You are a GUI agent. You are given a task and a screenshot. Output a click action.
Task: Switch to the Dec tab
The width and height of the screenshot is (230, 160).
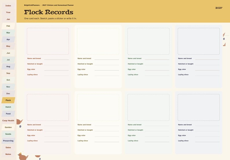coord(8,93)
